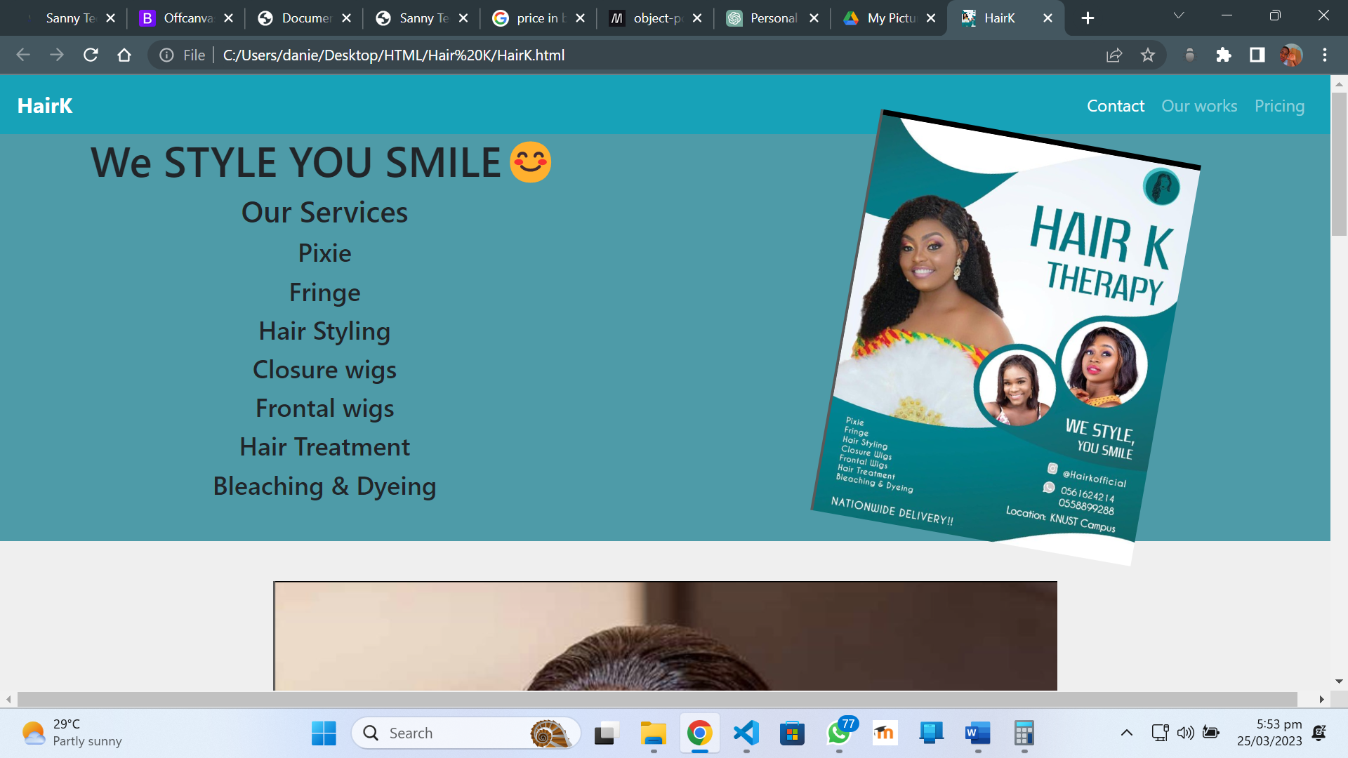Viewport: 1348px width, 758px height.
Task: Open the Pricing nav link
Action: tap(1279, 106)
